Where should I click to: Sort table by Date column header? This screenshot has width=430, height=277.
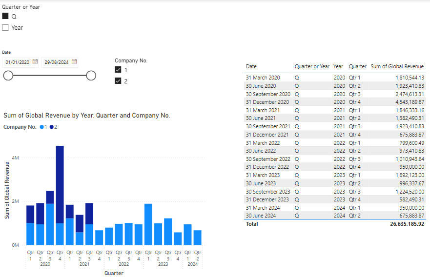251,66
